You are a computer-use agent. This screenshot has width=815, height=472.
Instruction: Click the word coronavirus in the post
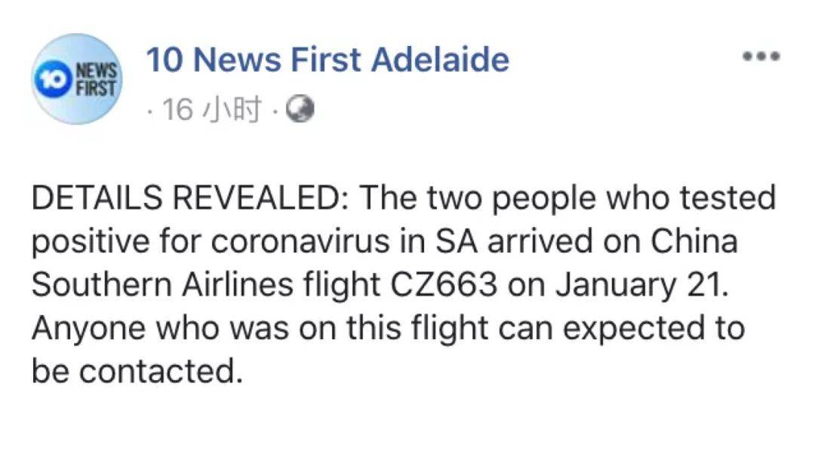(300, 242)
